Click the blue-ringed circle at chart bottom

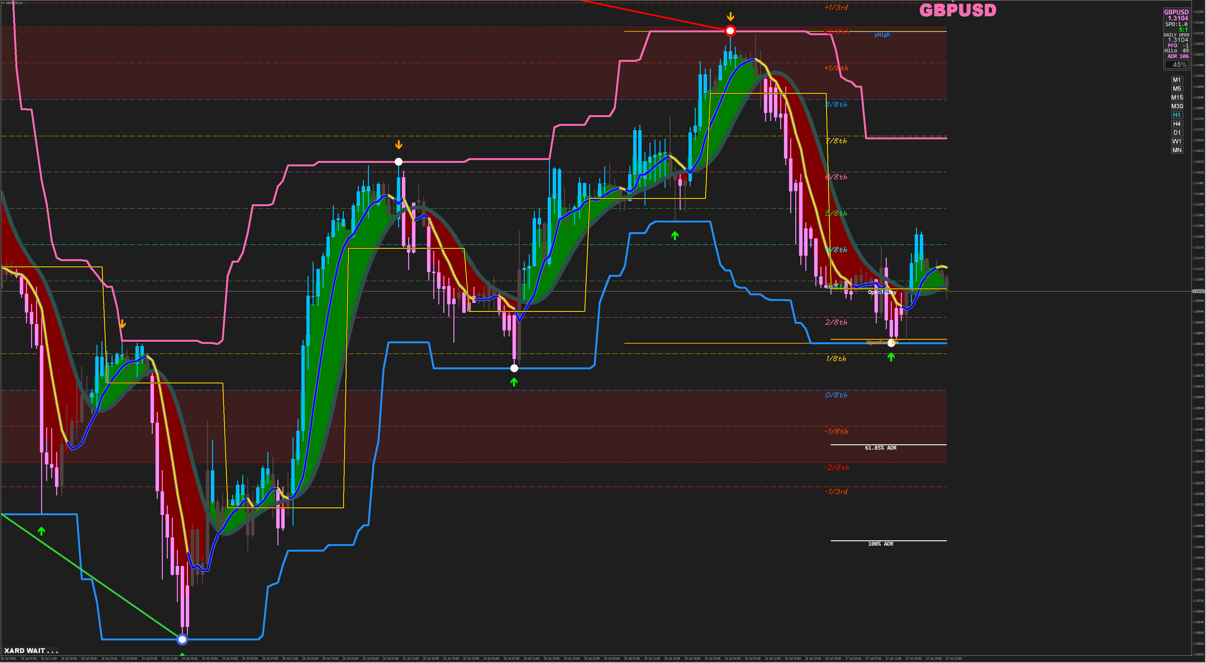point(182,639)
